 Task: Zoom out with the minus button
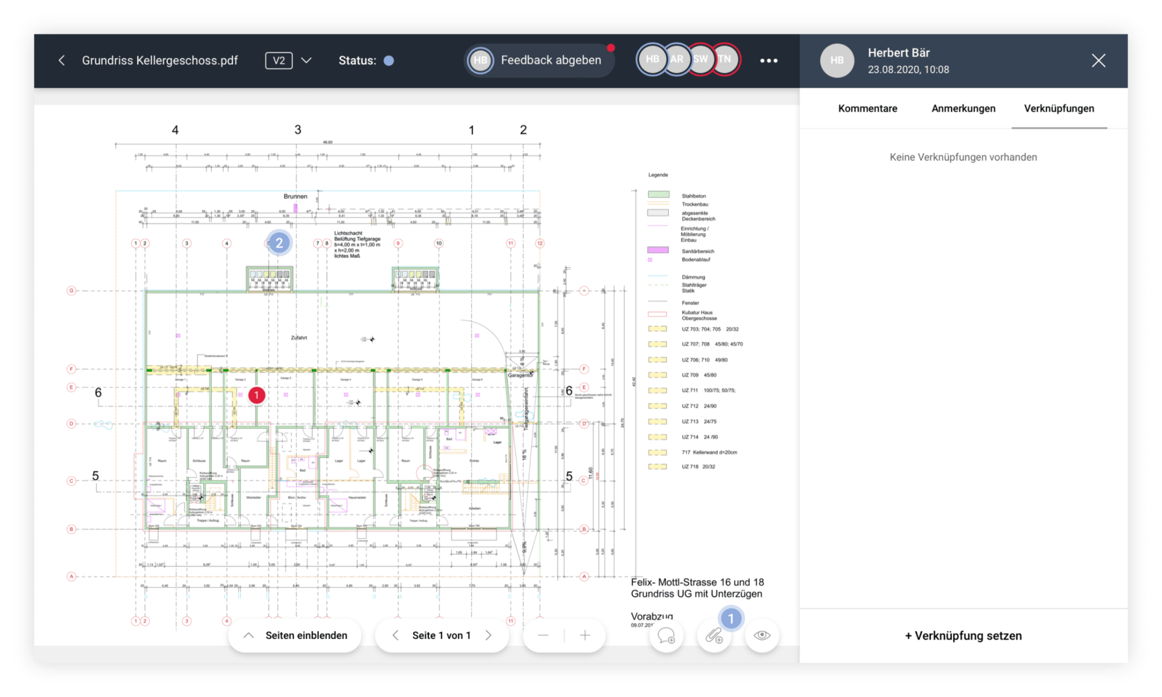click(543, 635)
